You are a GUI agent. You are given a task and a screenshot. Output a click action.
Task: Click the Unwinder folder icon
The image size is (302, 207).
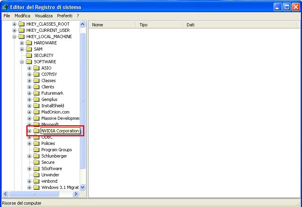point(37,175)
